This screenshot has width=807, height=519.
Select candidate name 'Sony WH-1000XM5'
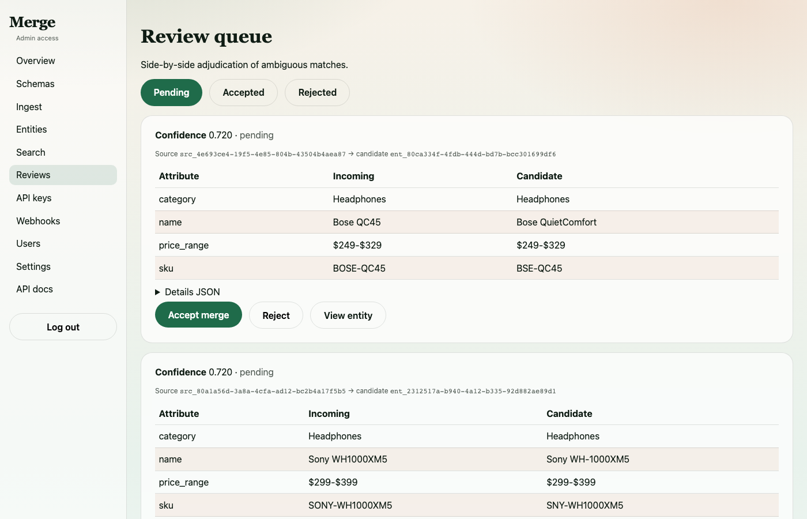(588, 459)
